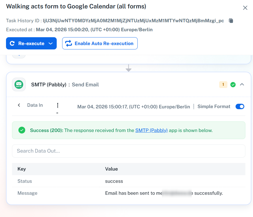The image size is (253, 217).
Task: Click the Key column header
Action: coord(22,169)
